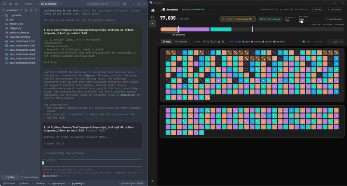Select the pi_testing2 editor tab
347x186 pixels.
pyautogui.click(x=49, y=4)
